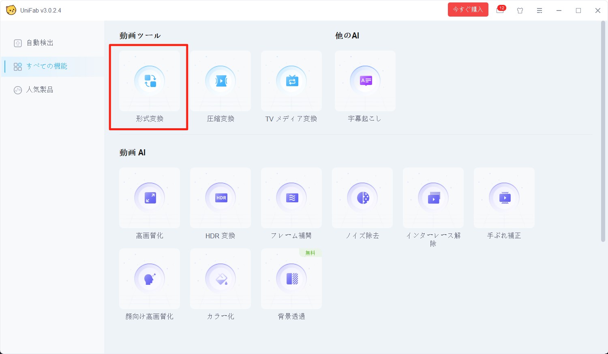The image size is (608, 354).
Task: Click the vertical scrollbar on the right
Action: coord(603,131)
